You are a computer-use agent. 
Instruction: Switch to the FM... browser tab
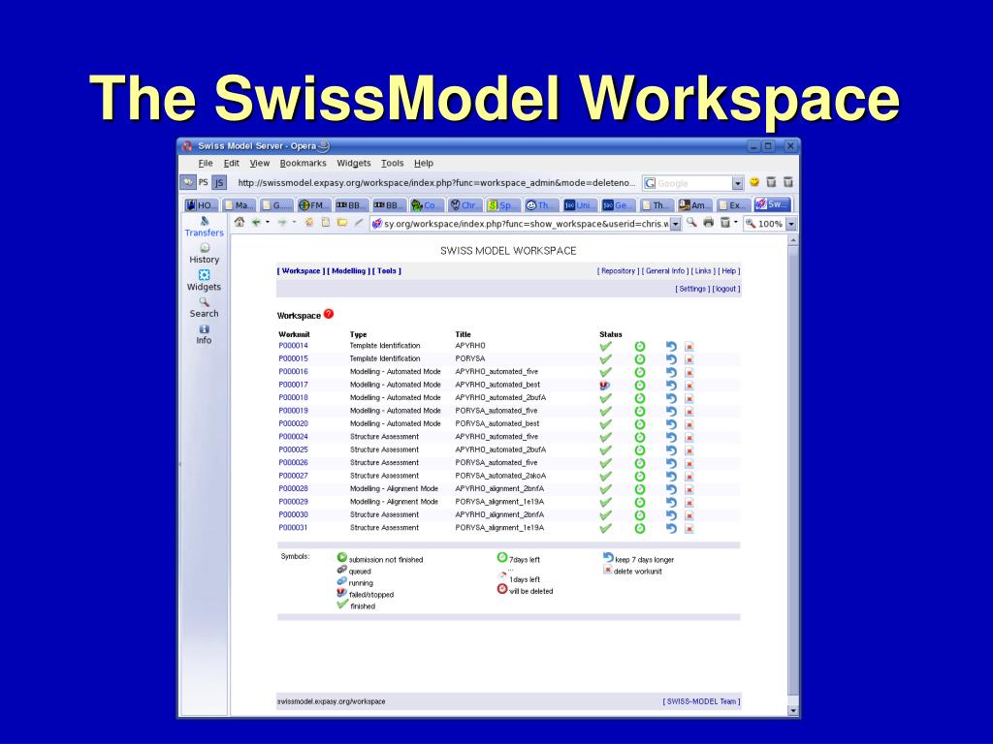pyautogui.click(x=313, y=205)
